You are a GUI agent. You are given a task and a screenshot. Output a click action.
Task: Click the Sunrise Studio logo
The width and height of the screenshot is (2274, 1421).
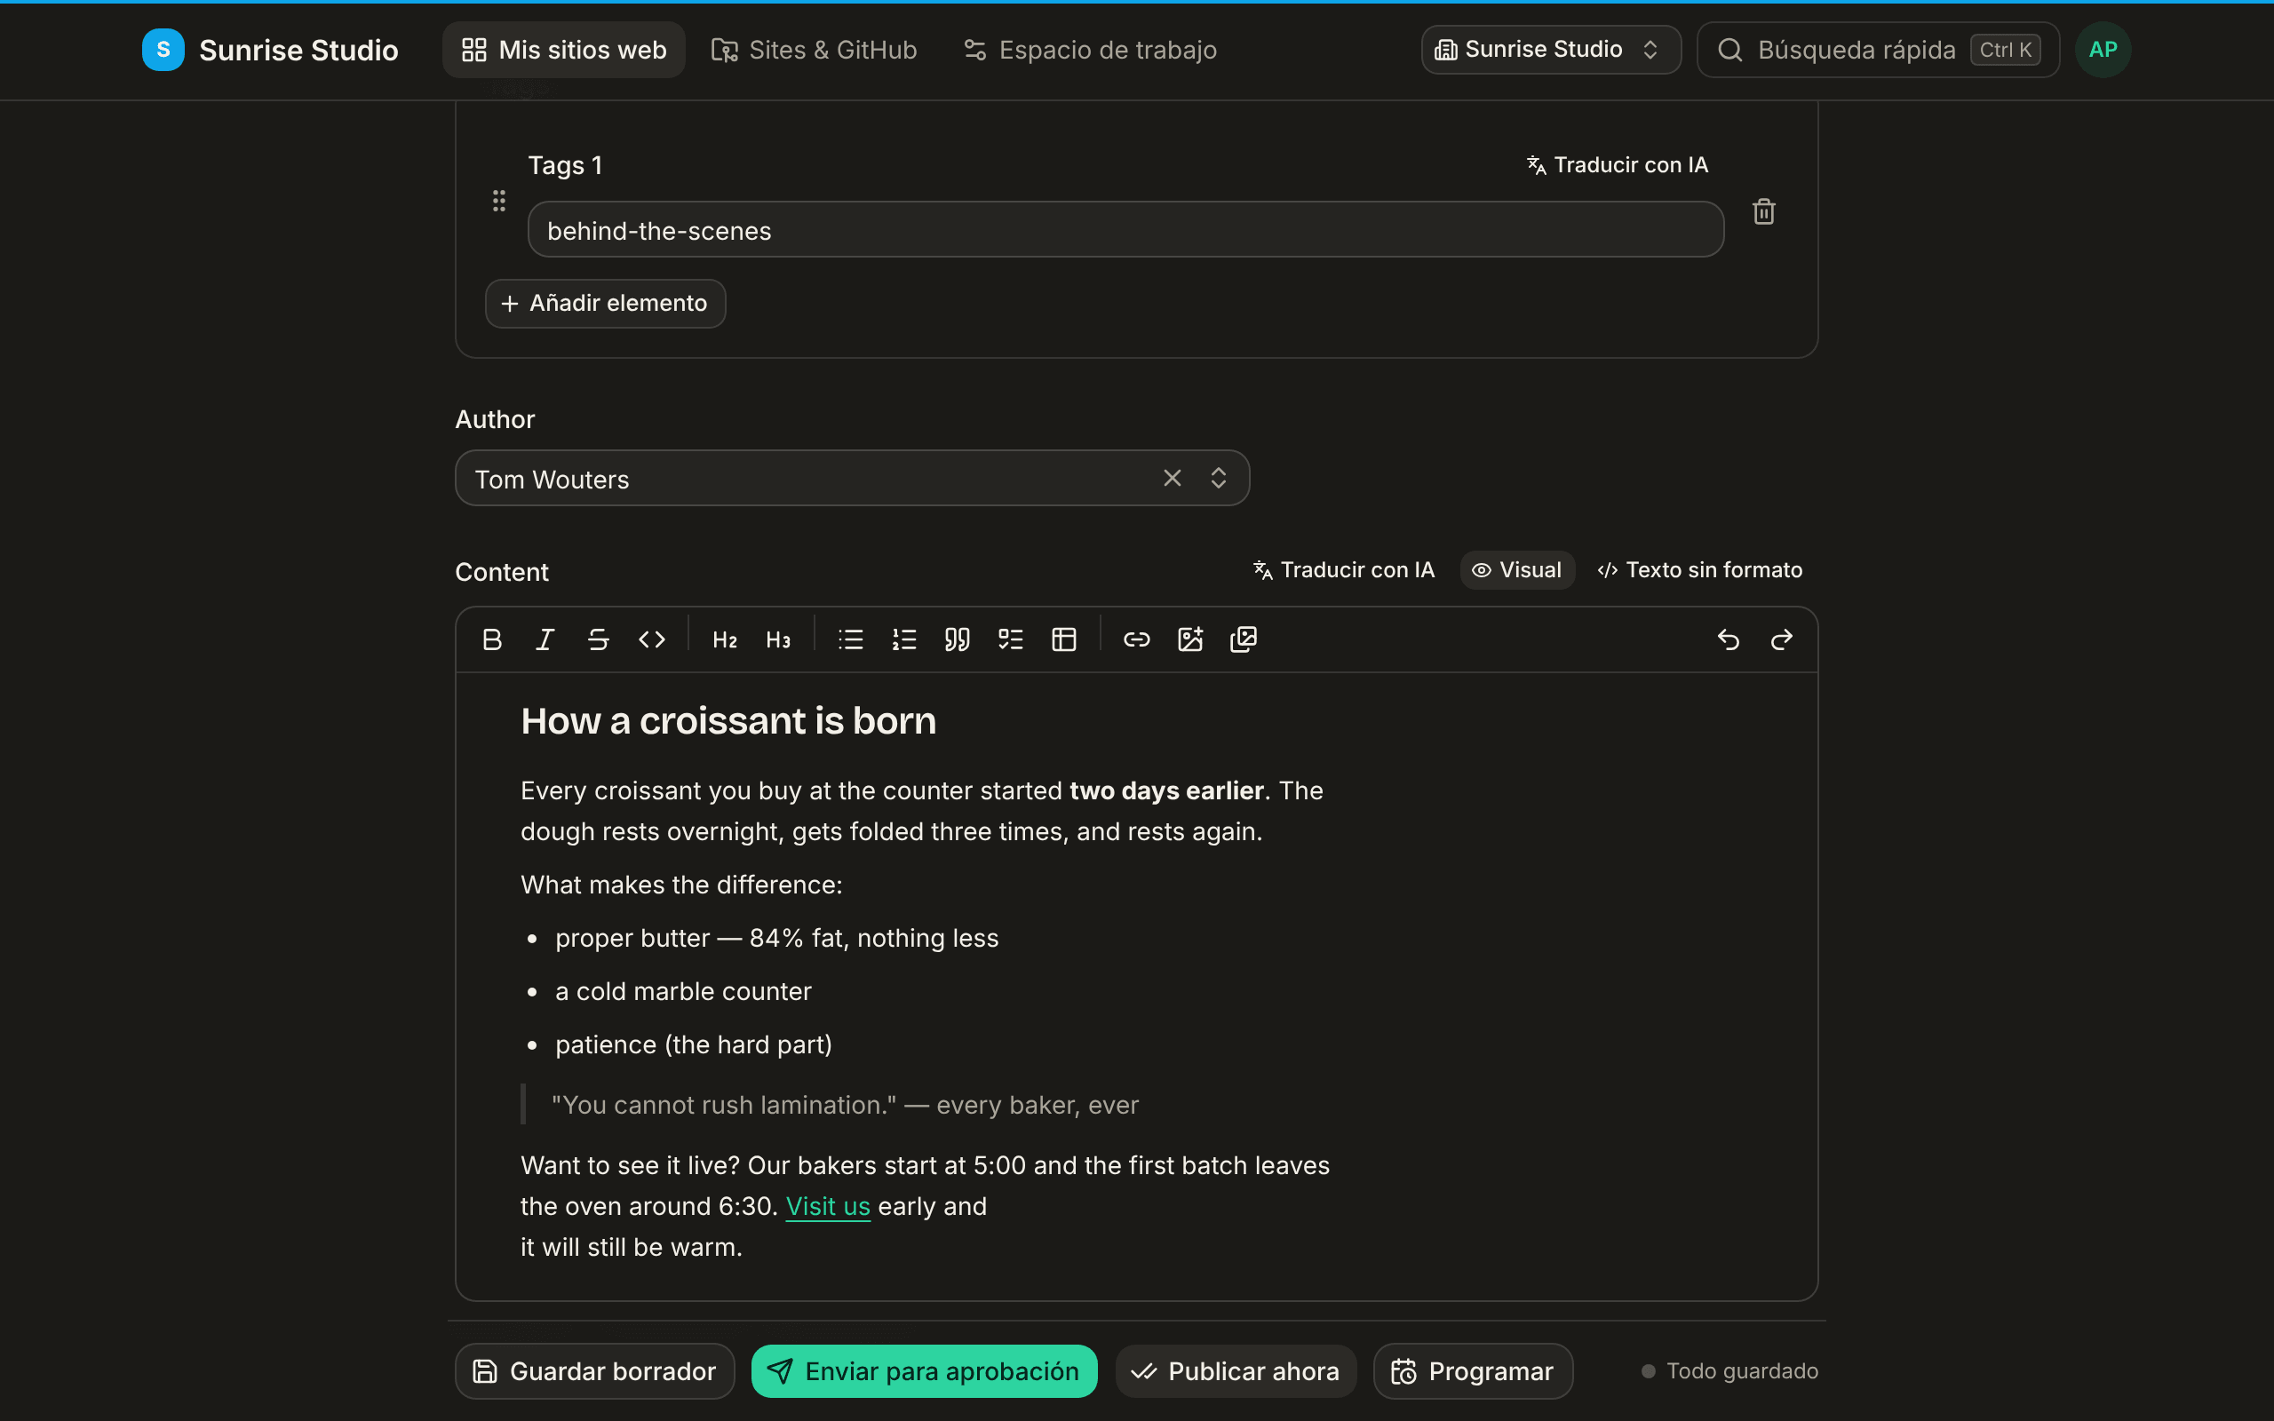coord(271,50)
